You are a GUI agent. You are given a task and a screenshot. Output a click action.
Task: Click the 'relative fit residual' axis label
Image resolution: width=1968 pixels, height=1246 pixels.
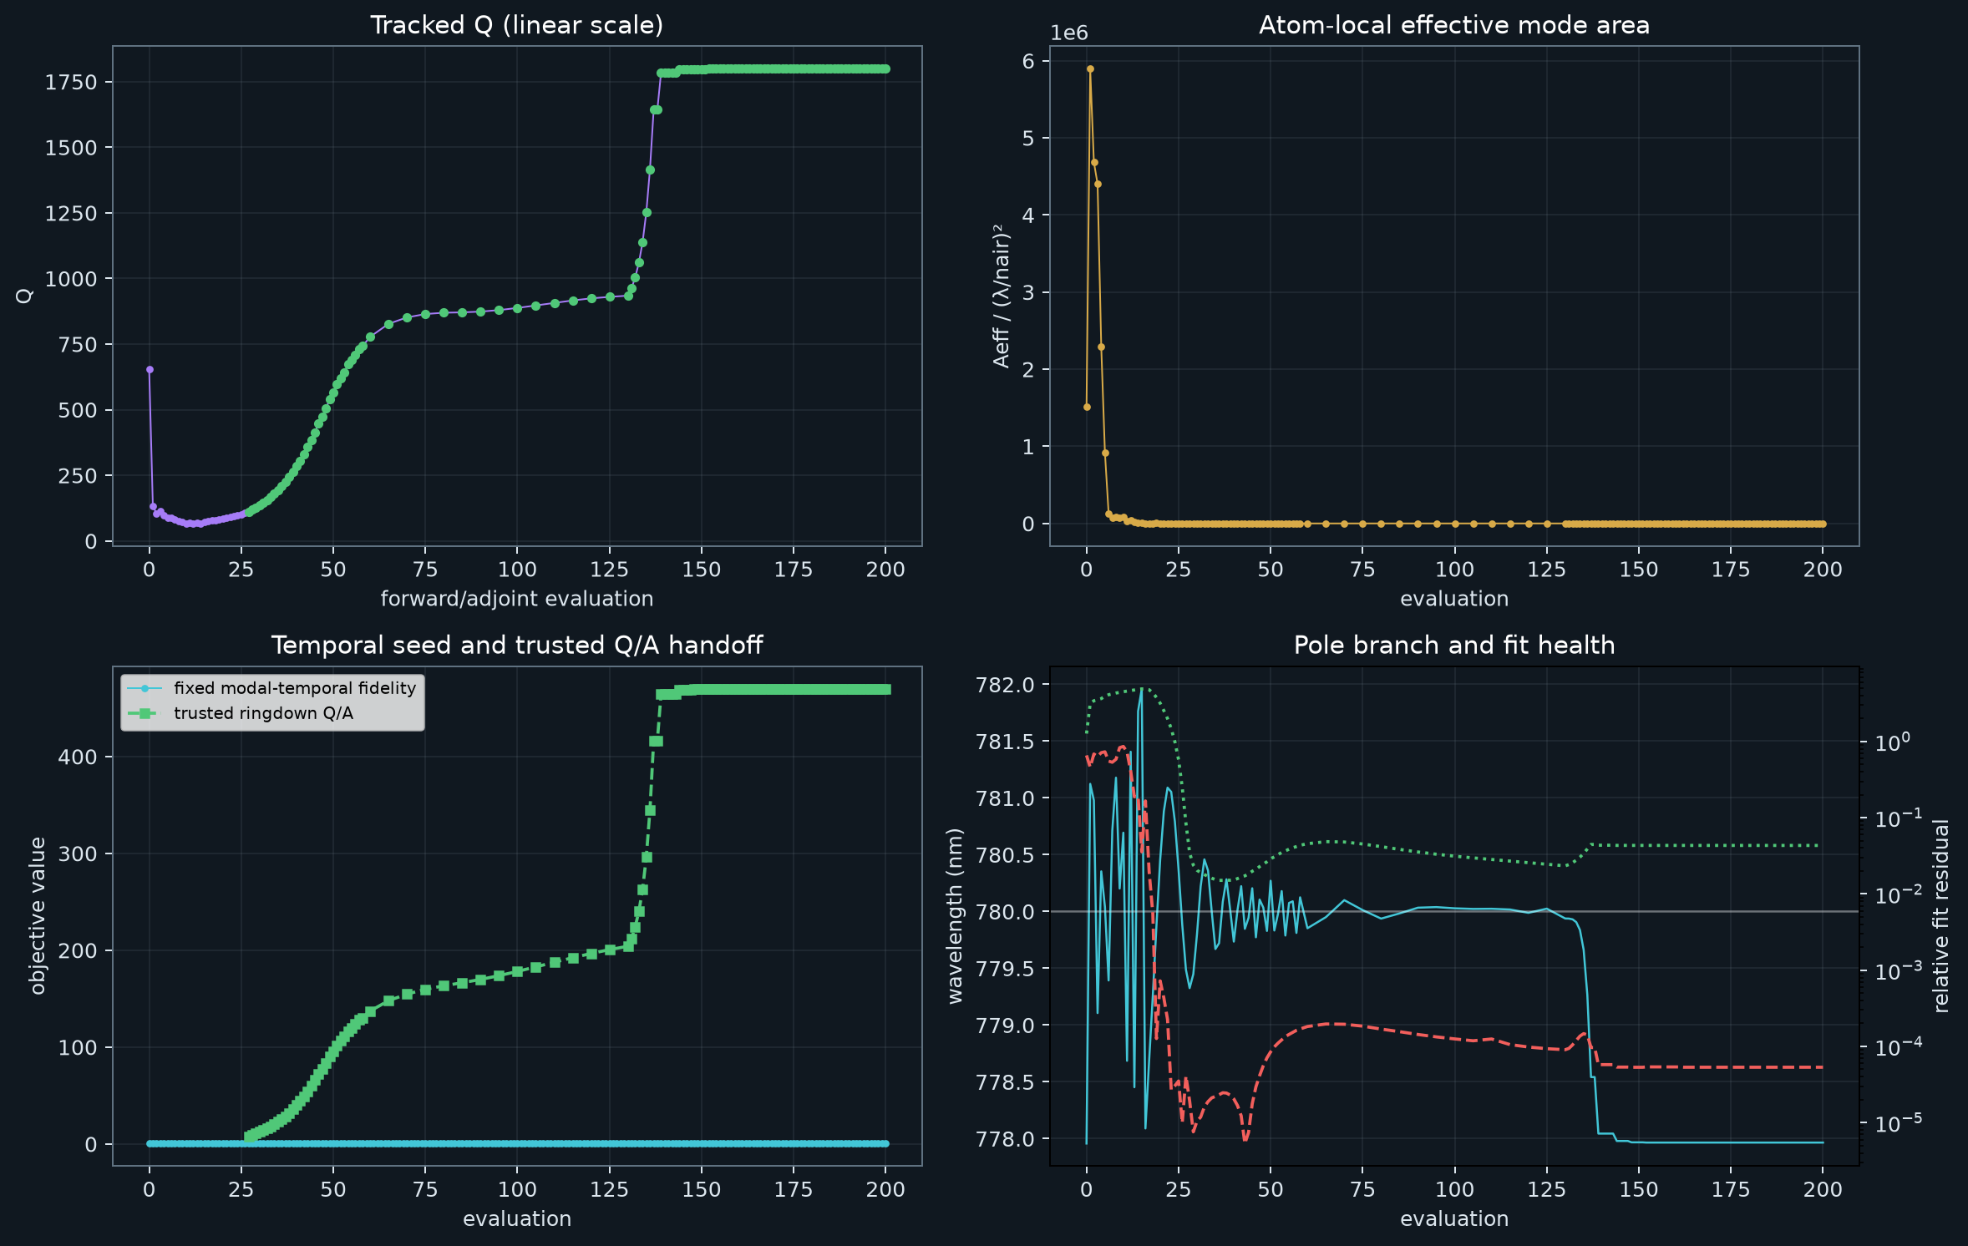click(1940, 915)
